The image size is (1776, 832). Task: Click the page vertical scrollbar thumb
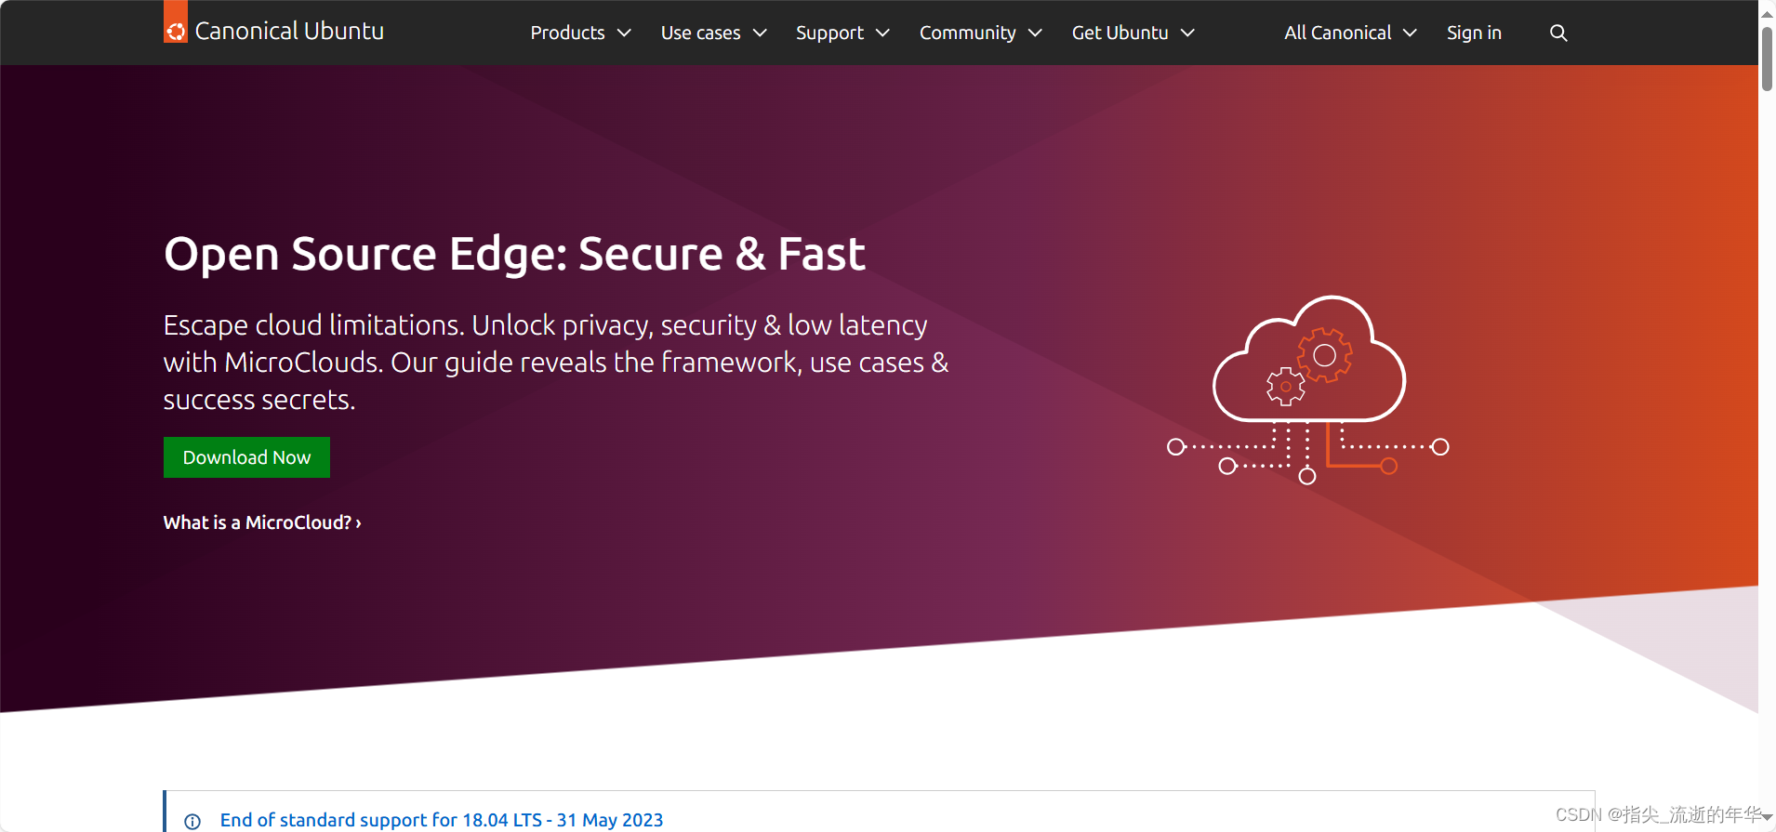click(1767, 59)
